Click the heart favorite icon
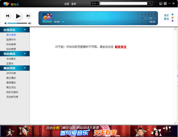The height and width of the screenshot is (137, 178). click(x=142, y=18)
